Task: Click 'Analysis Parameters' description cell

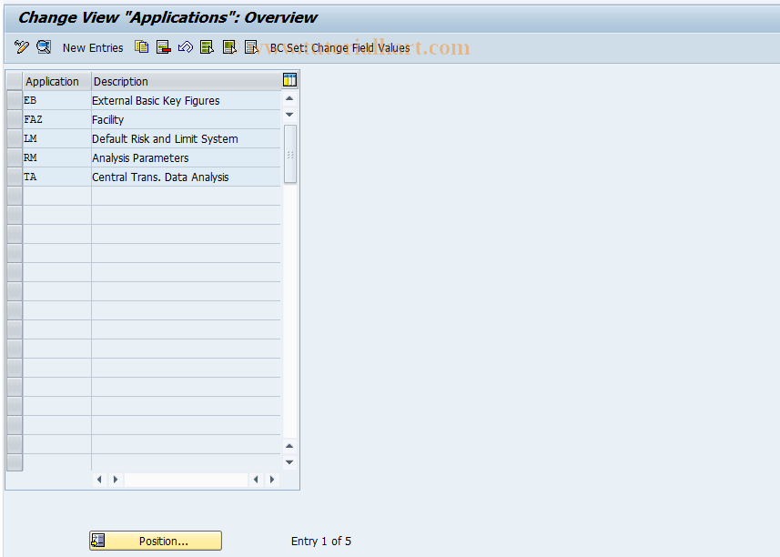Action: [186, 157]
